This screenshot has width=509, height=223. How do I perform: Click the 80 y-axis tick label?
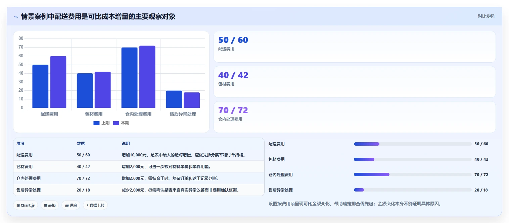coord(21,39)
